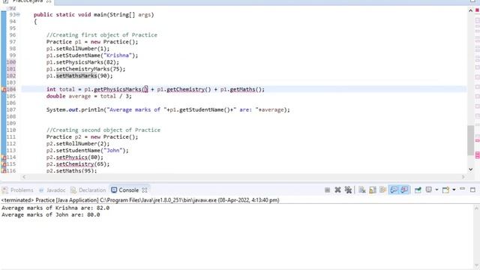
Task: Click the editor horizontal scrollbar right arrow
Action: [463, 177]
